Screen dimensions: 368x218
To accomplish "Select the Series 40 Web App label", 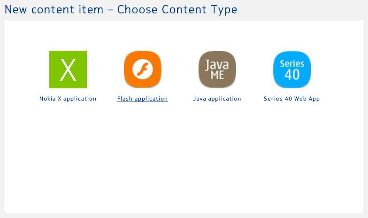I will 292,99.
